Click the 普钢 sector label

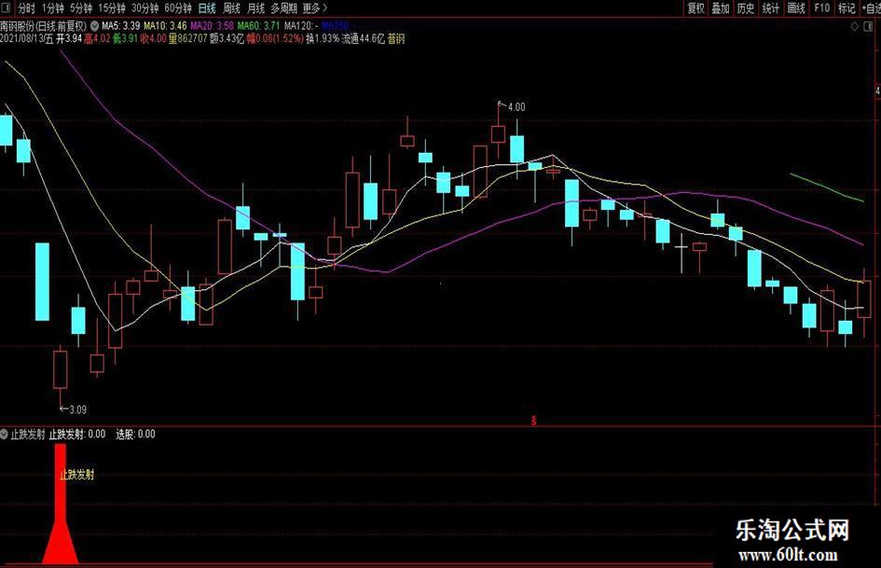click(x=396, y=39)
